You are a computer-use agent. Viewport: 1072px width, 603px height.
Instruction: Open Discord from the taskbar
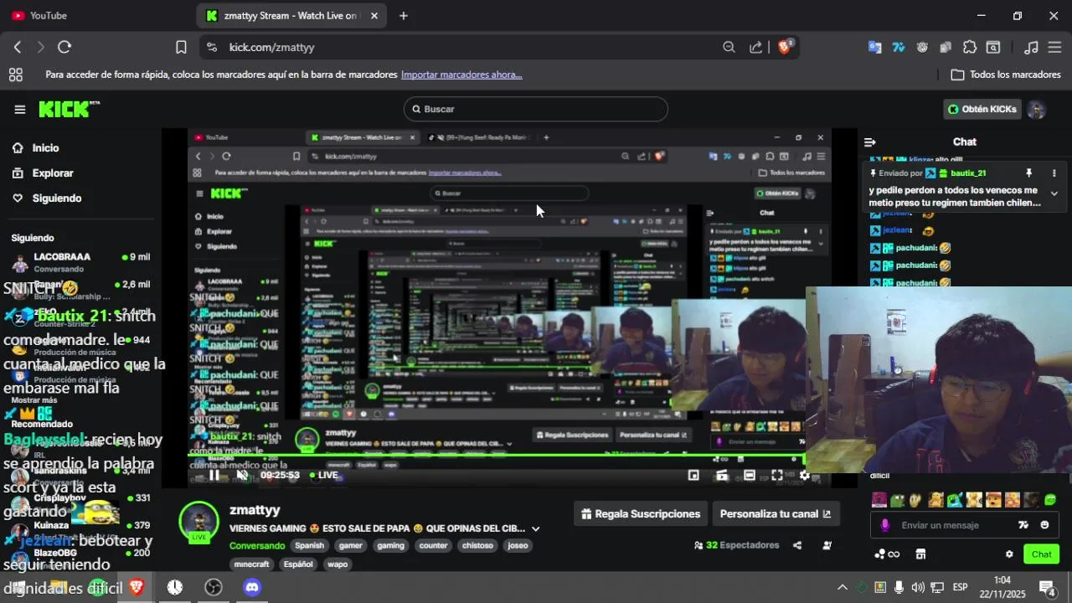tap(252, 587)
